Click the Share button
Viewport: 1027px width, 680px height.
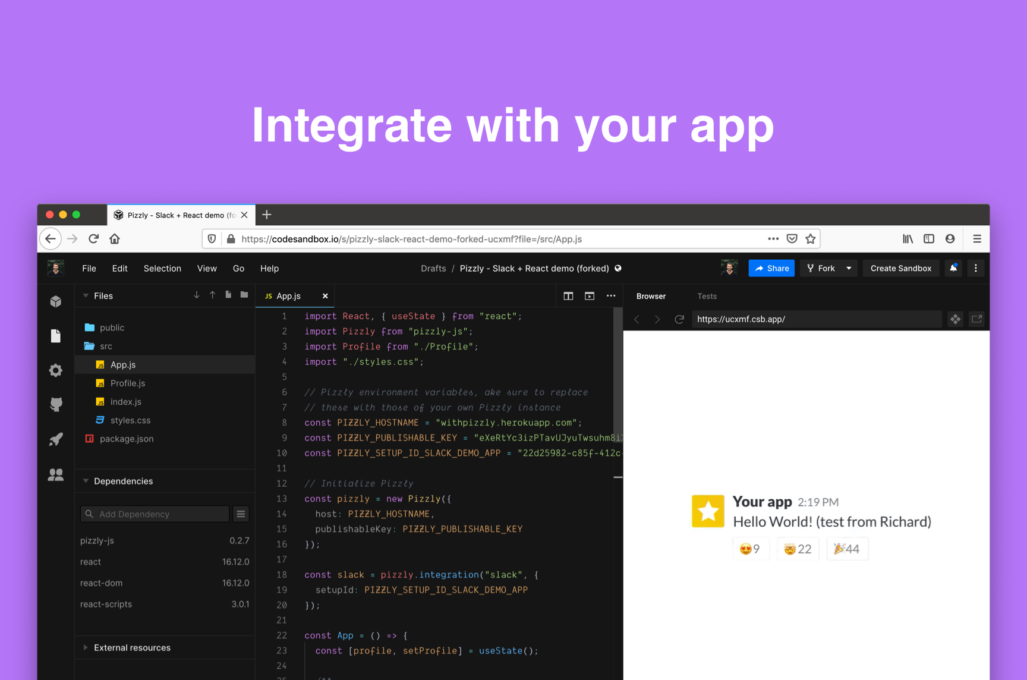tap(771, 269)
